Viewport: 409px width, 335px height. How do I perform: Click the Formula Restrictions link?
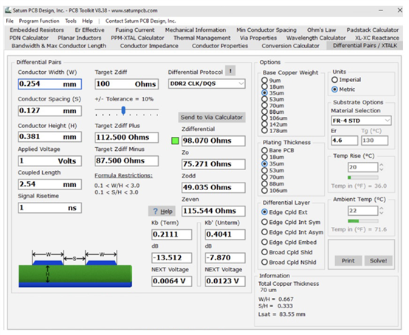[123, 175]
